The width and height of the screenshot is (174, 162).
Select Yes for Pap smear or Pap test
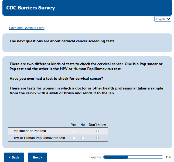(x=74, y=131)
